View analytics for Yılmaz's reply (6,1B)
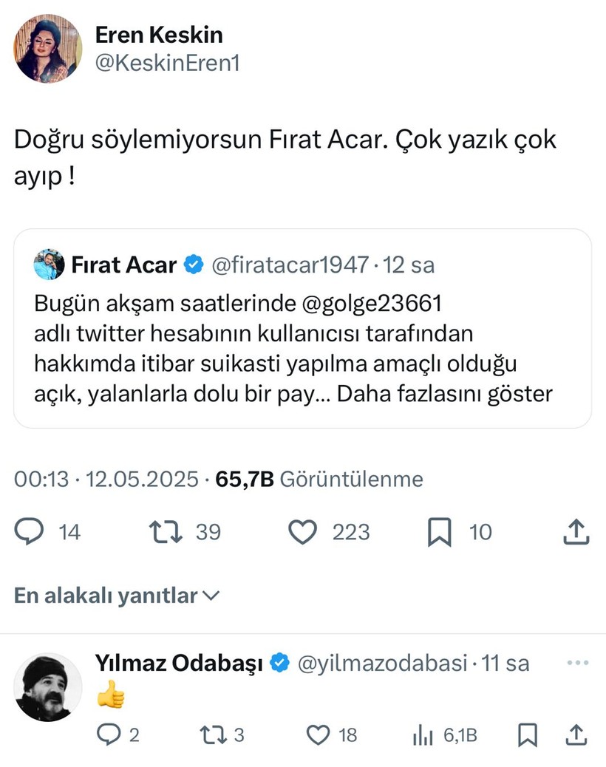This screenshot has height=767, width=606. click(422, 734)
